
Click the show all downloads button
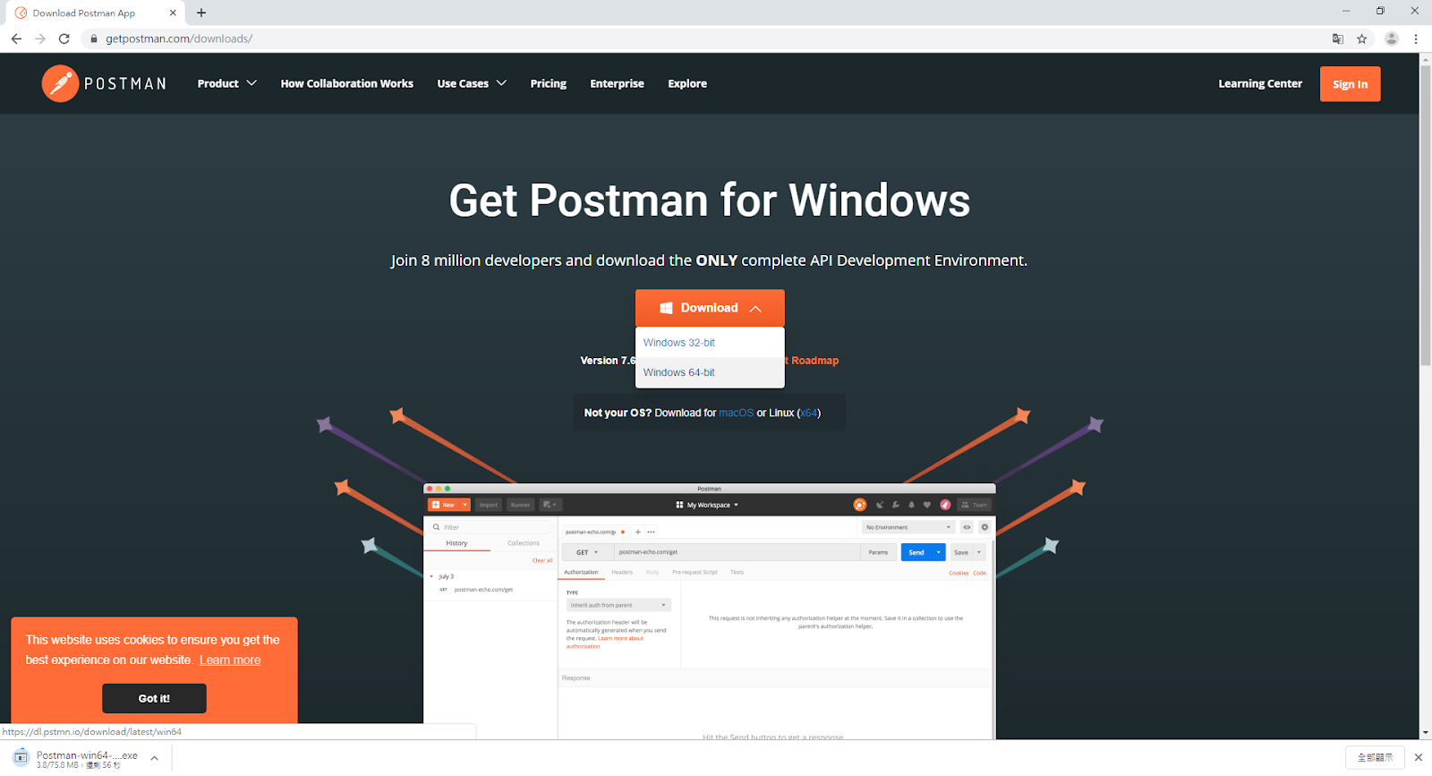point(1375,757)
